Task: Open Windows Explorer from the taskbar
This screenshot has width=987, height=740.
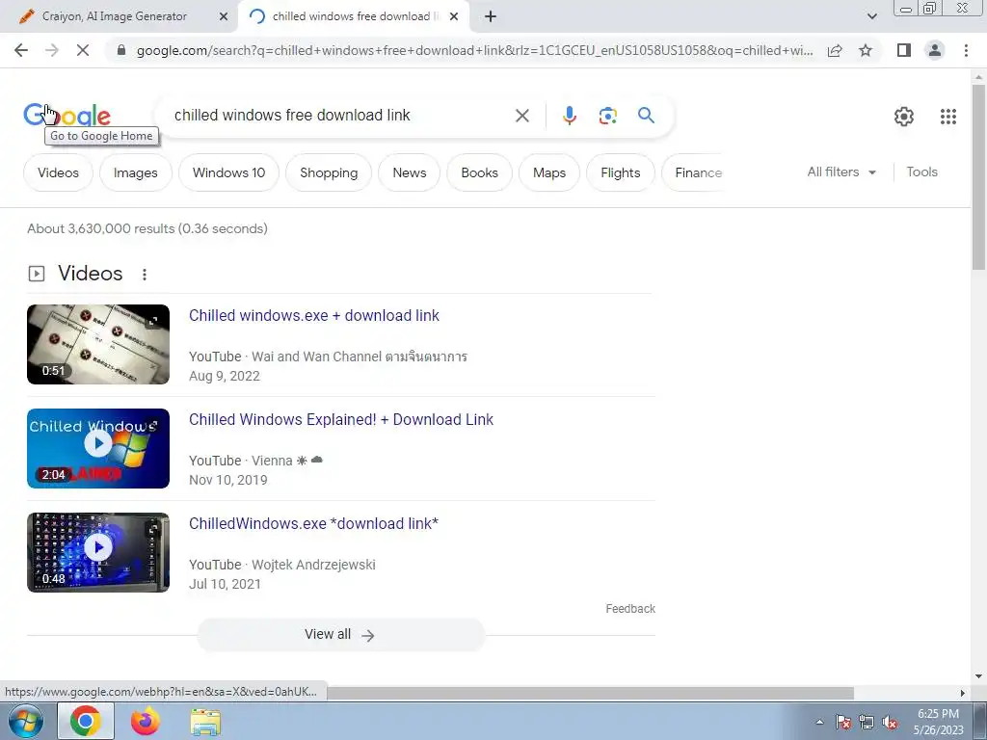Action: coord(206,722)
